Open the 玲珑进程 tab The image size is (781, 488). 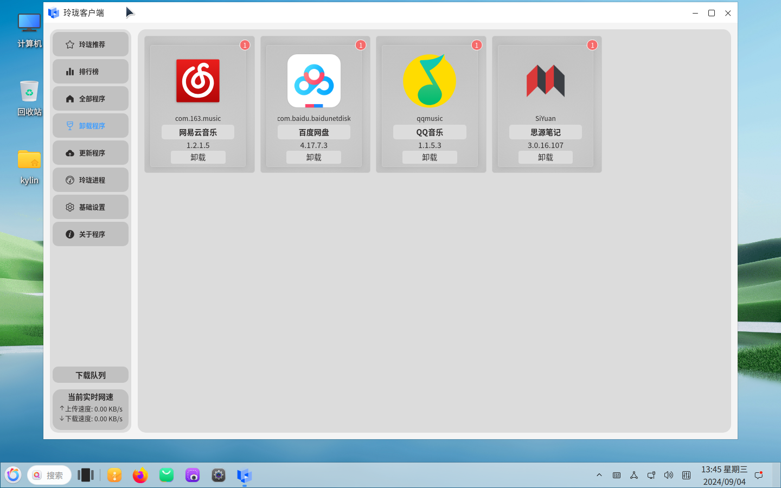click(91, 180)
